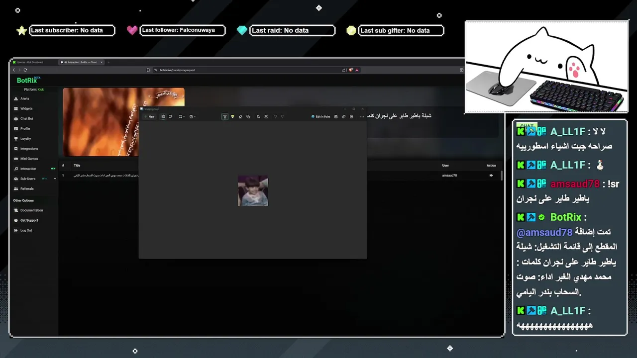The image size is (637, 358).
Task: Open Chat Bot in the sidebar
Action: [x=26, y=119]
